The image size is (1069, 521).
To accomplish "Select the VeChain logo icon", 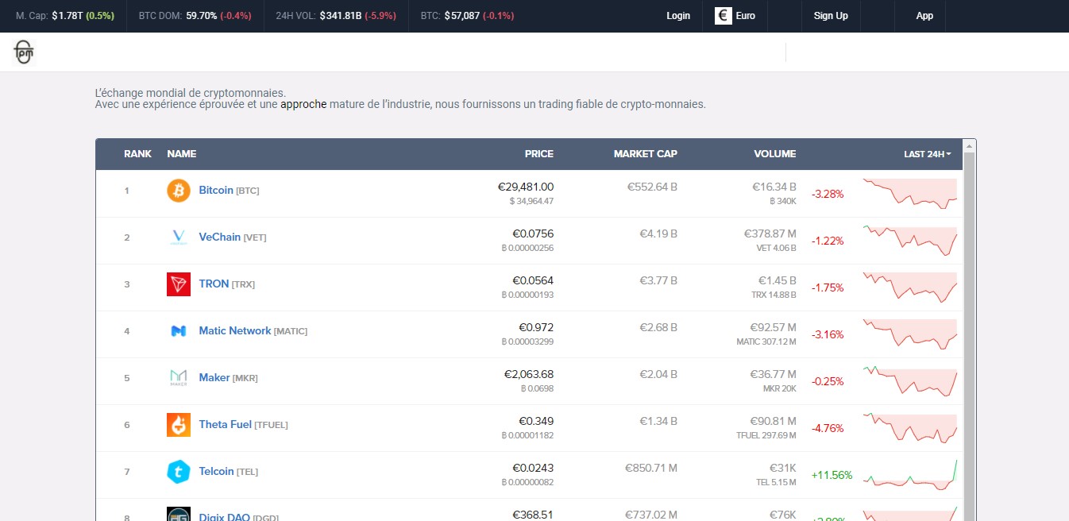I will click(x=178, y=237).
